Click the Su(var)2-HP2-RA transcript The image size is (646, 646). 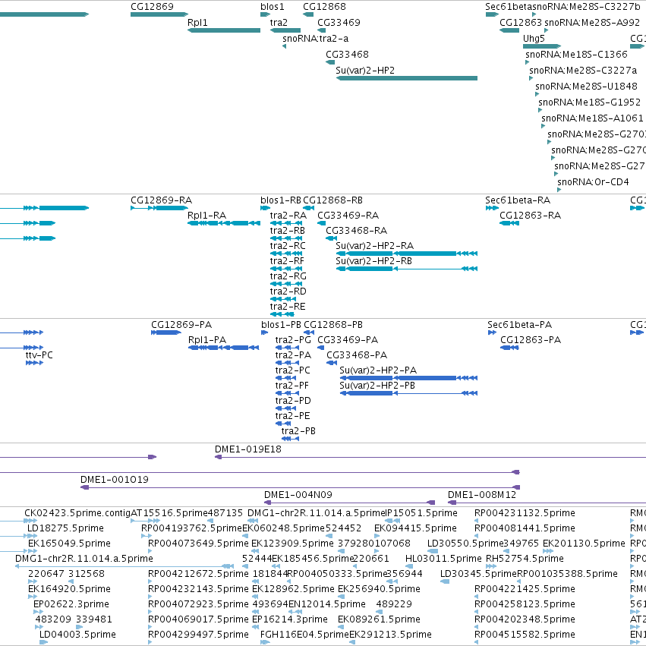tap(407, 254)
